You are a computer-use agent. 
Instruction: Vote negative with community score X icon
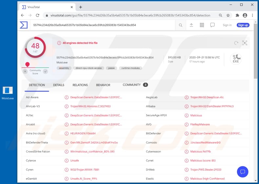(x=25, y=71)
